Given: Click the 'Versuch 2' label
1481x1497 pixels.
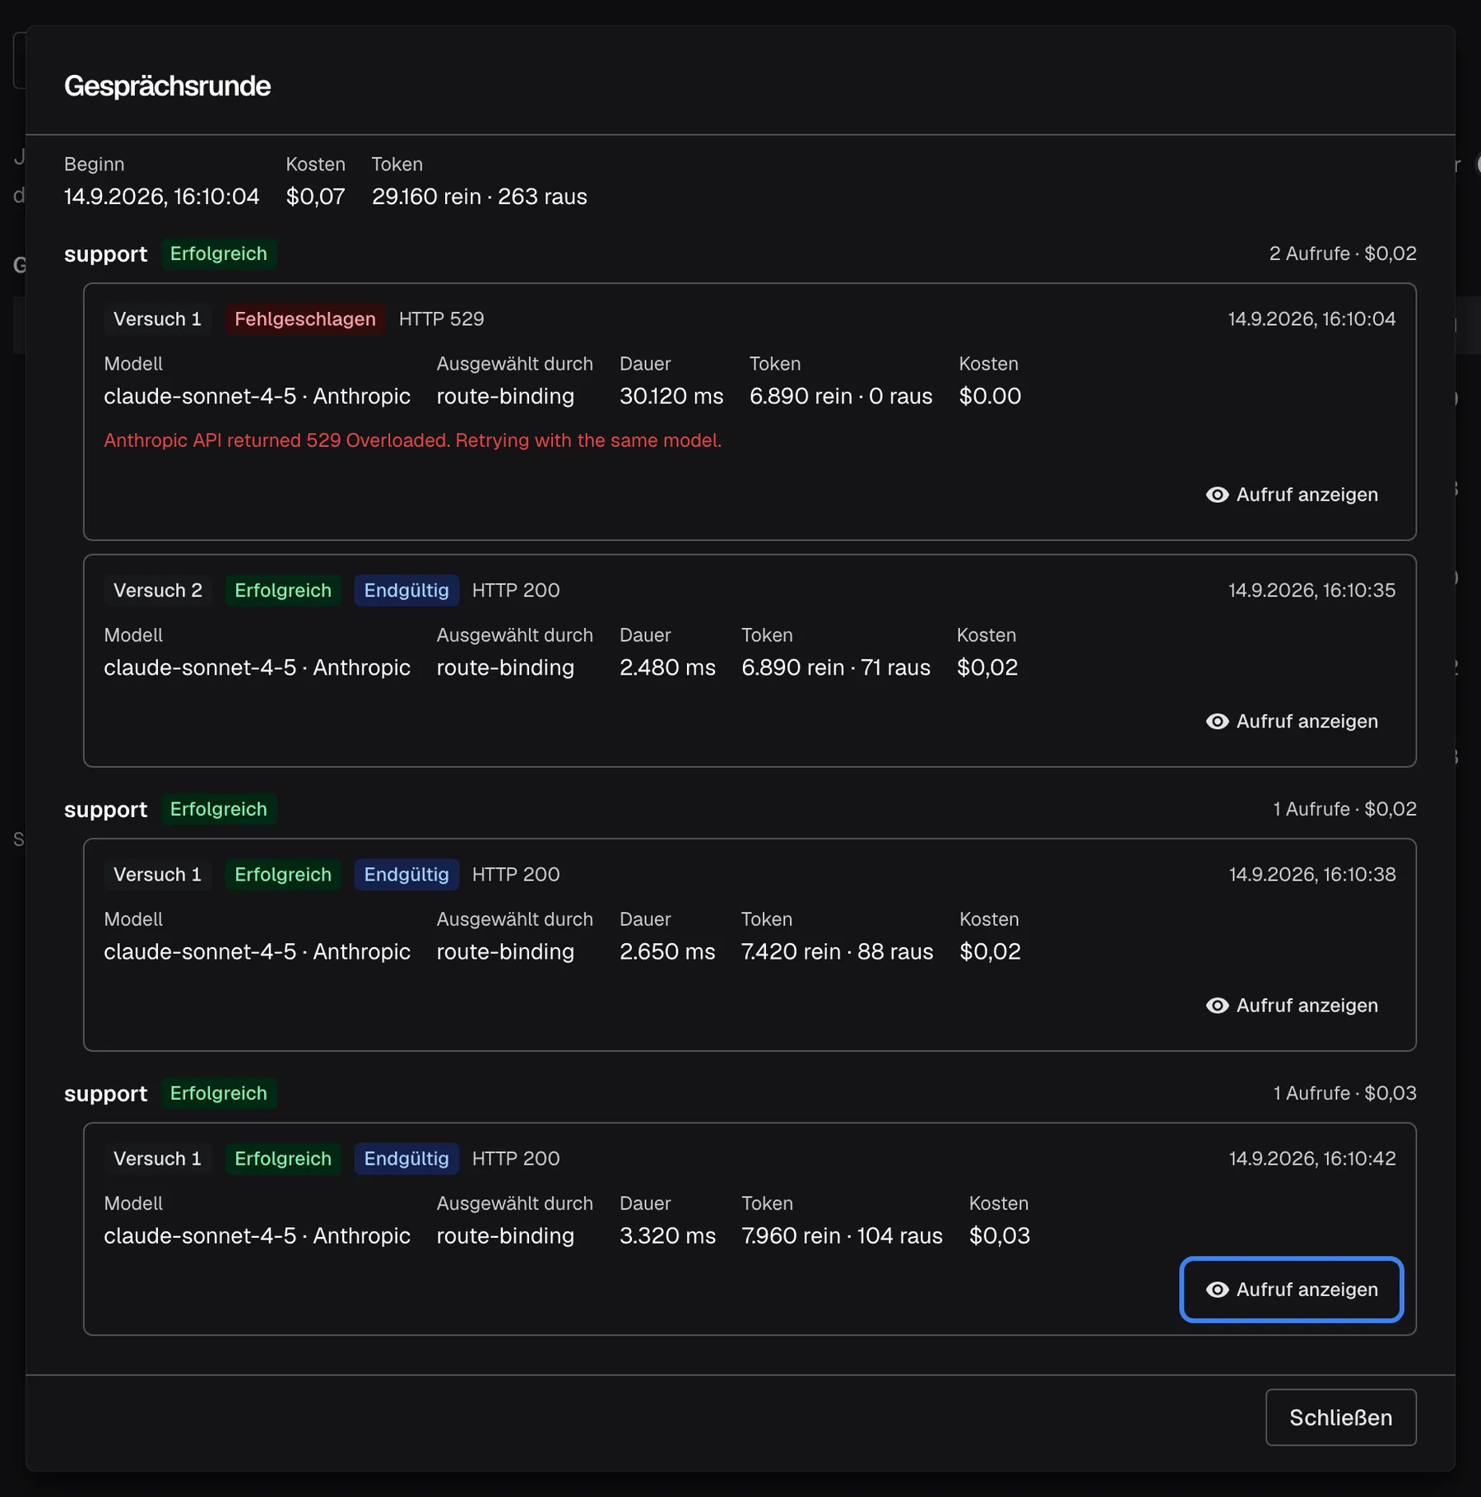Looking at the screenshot, I should [157, 590].
